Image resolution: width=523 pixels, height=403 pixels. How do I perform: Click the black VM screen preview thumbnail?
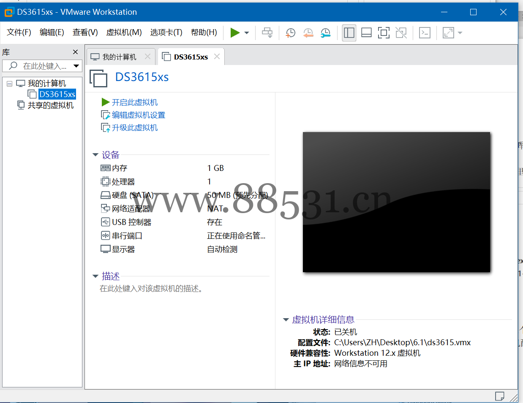(396, 202)
